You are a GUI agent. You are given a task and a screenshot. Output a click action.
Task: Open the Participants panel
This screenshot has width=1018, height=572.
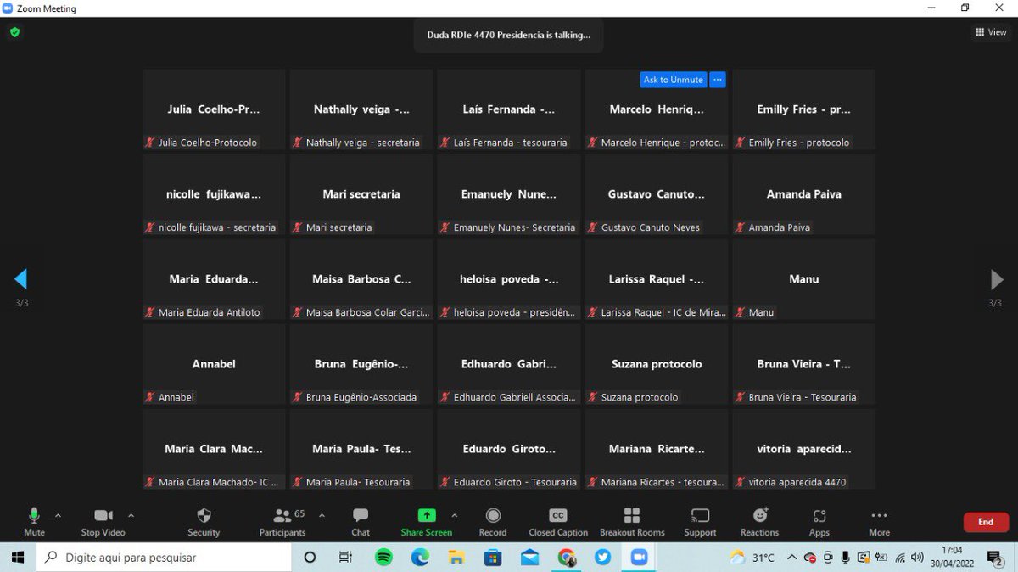tap(282, 521)
